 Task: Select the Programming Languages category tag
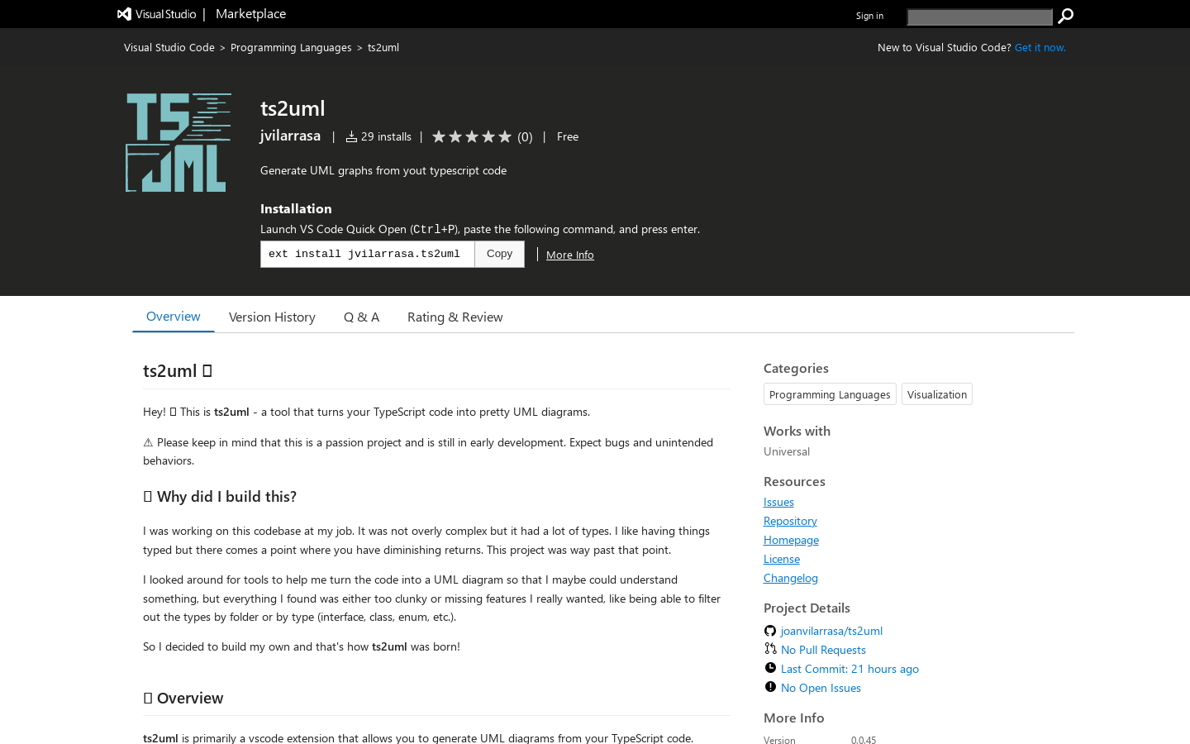(830, 394)
